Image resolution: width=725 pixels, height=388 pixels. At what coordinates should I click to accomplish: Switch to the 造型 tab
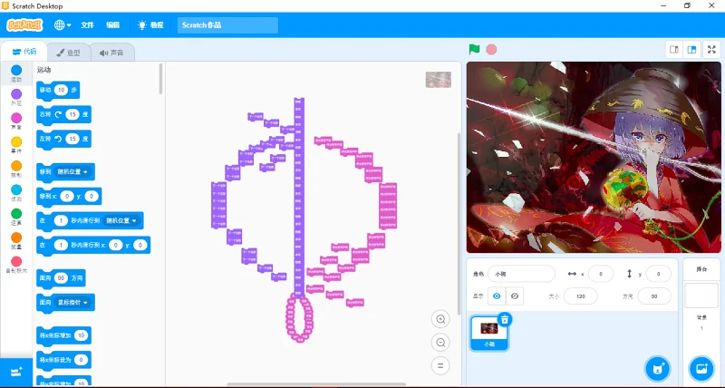tap(68, 53)
